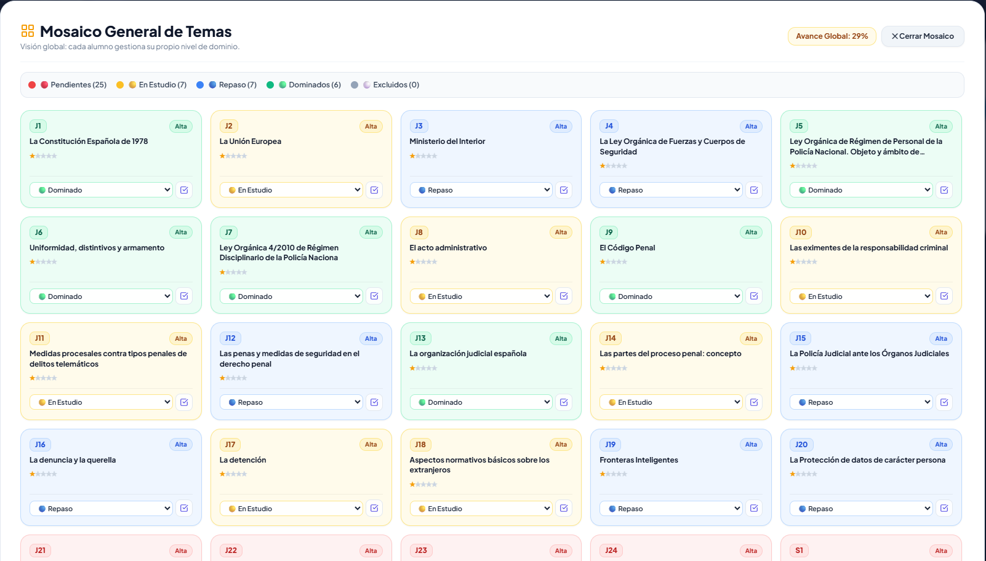986x561 pixels.
Task: Open status dropdown for La Constitución Española
Action: coord(102,190)
